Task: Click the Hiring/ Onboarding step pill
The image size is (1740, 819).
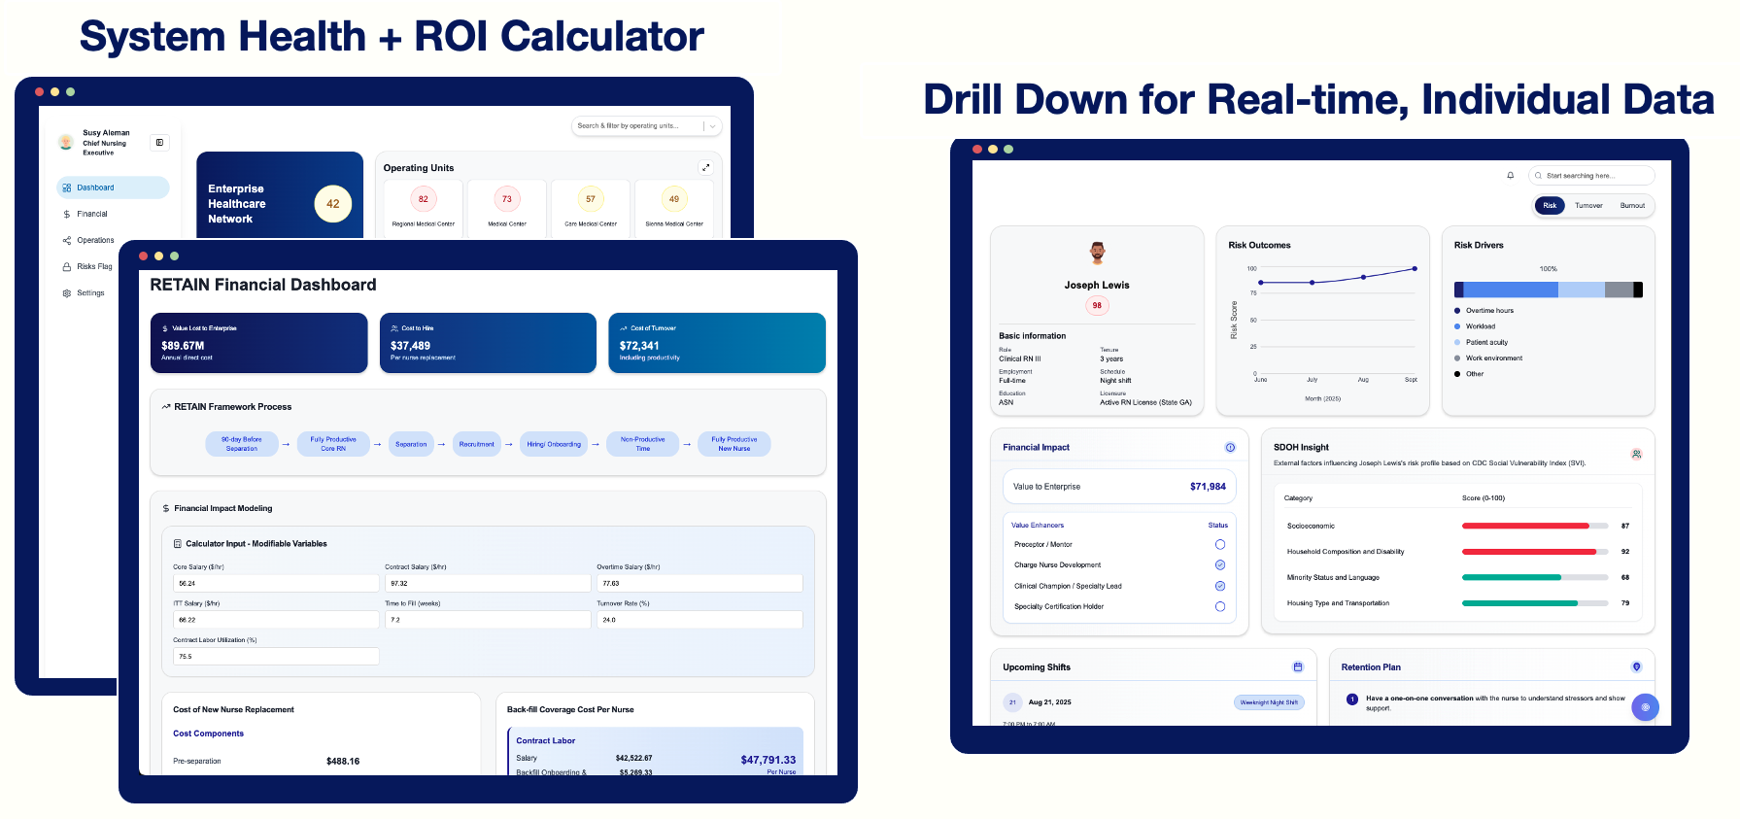Action: pyautogui.click(x=554, y=444)
